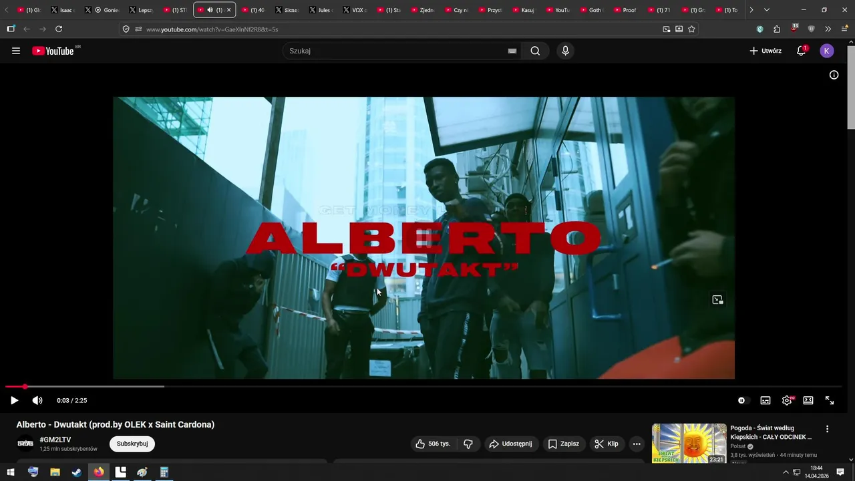Screen dimensions: 855x481
Task: Bookmark this page with the star
Action: [x=691, y=29]
